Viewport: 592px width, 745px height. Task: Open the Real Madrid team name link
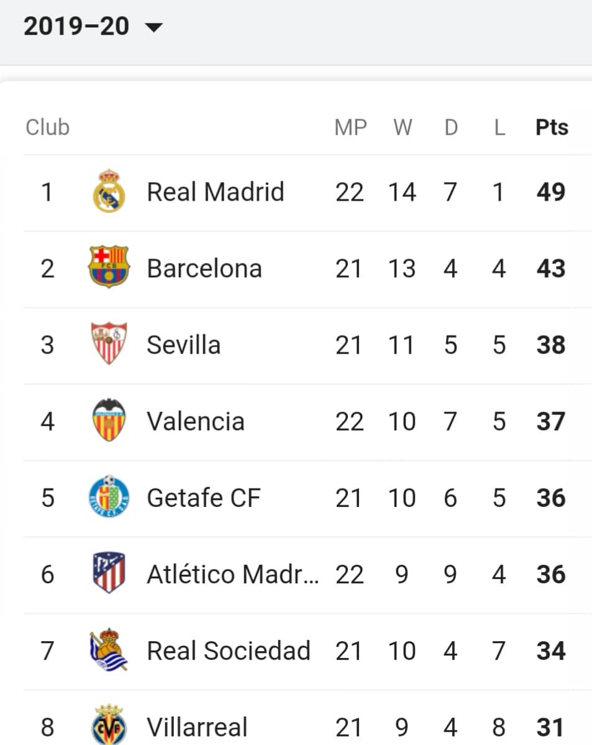(215, 192)
